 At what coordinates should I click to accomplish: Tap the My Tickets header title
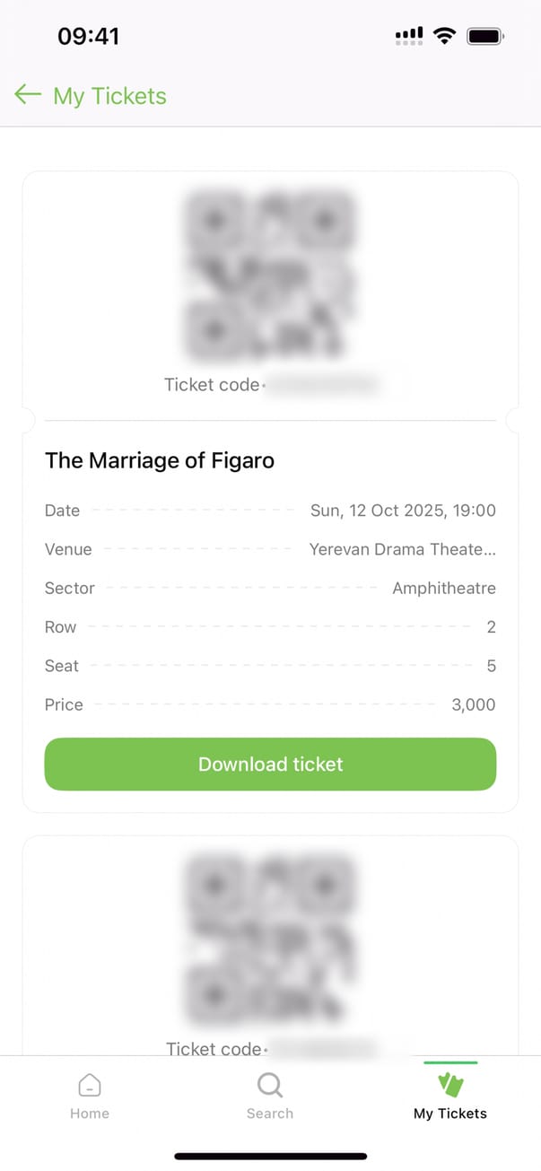(109, 96)
